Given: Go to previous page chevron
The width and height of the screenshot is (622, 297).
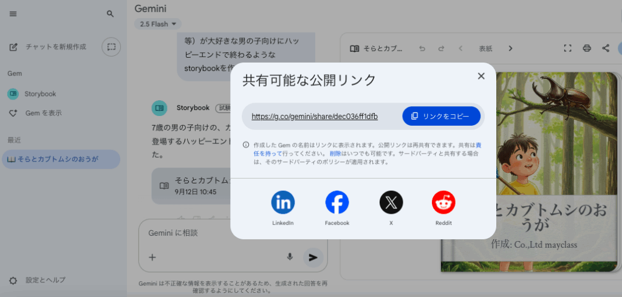Looking at the screenshot, I should (460, 49).
